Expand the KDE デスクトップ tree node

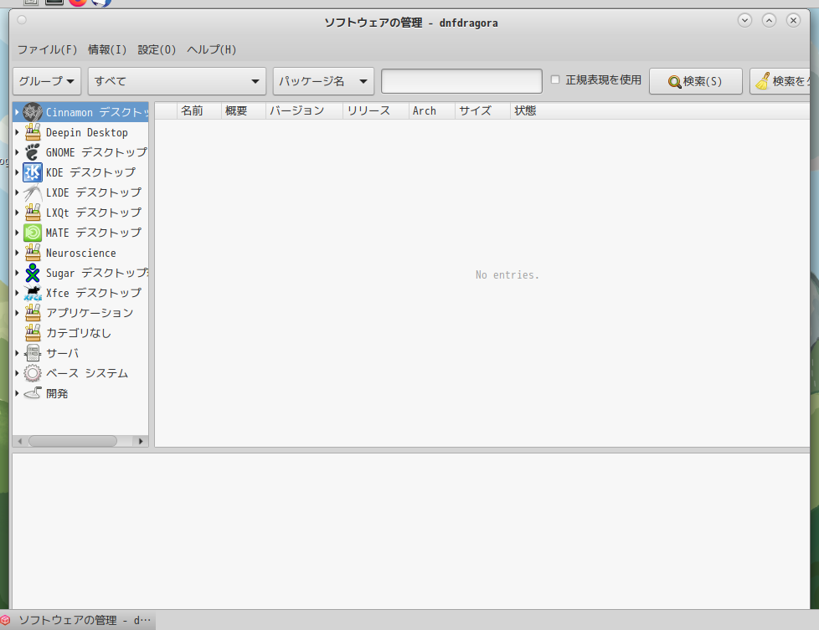tap(18, 172)
